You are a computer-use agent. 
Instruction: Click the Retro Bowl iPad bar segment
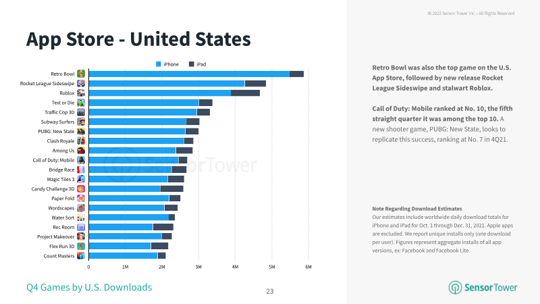coord(296,74)
